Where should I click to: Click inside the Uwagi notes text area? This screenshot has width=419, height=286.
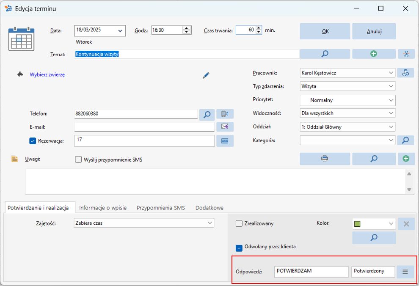[x=216, y=181]
